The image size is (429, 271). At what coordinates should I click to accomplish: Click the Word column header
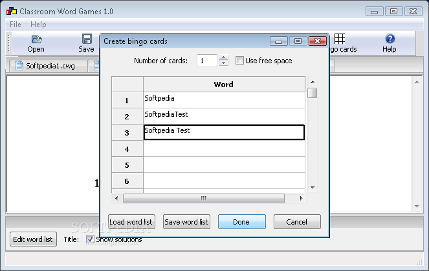pos(224,85)
